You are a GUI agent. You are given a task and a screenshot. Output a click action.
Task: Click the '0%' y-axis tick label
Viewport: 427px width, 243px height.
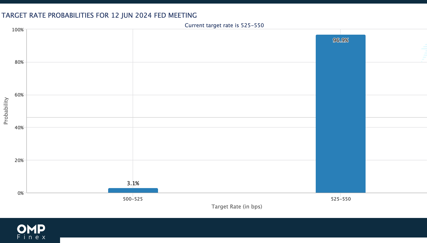click(20, 193)
